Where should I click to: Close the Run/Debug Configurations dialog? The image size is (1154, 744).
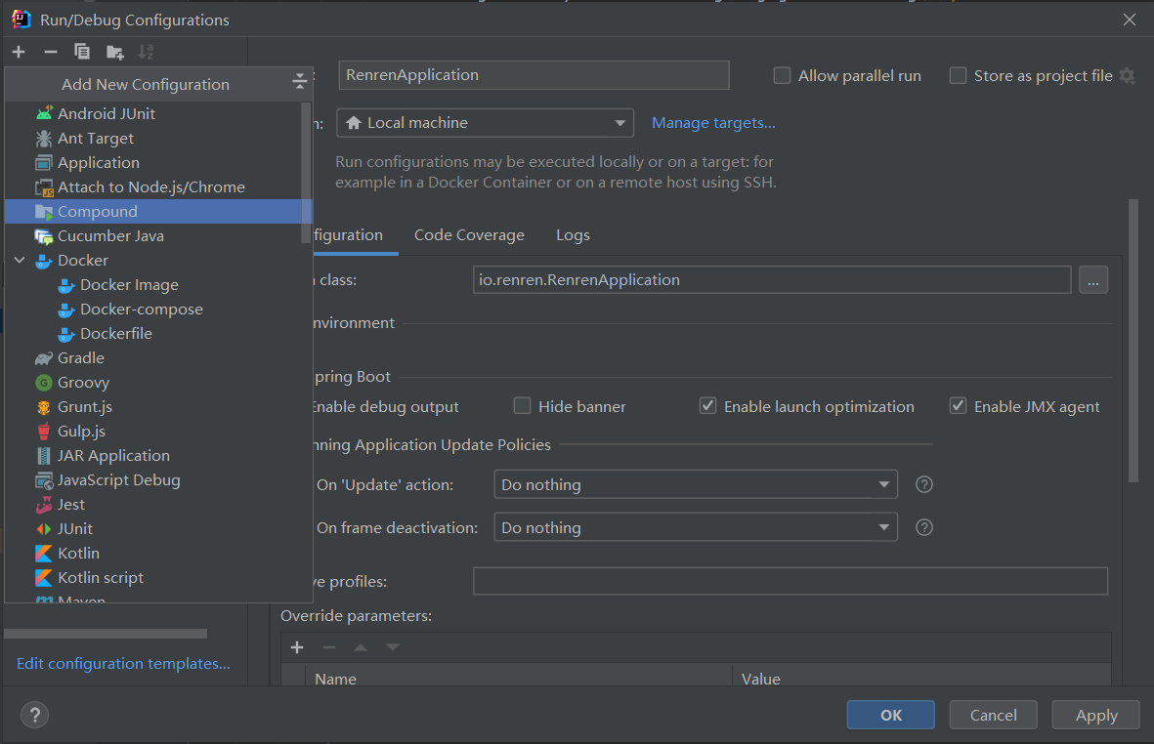coord(1130,20)
